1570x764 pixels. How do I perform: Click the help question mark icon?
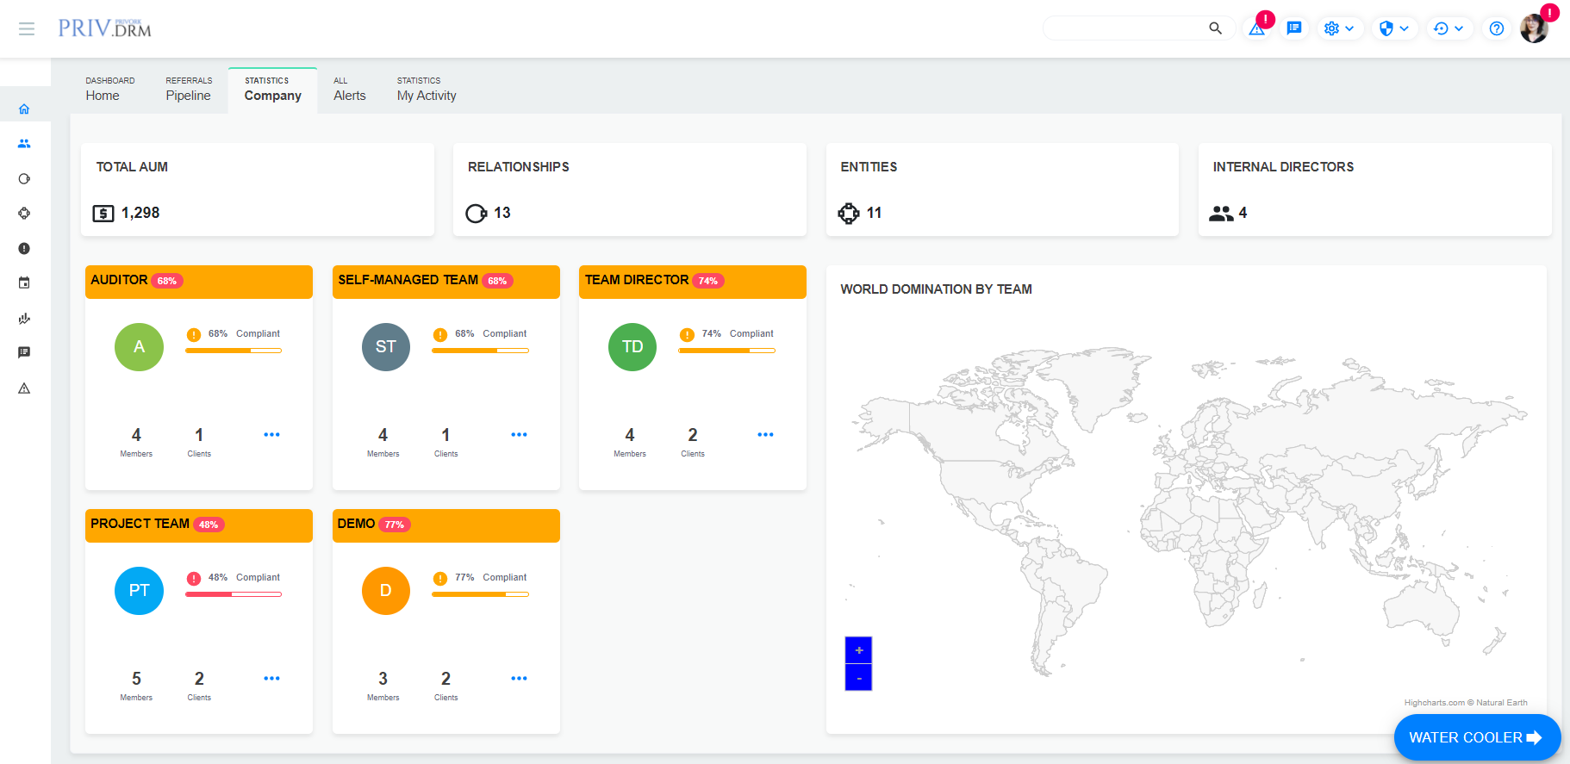point(1497,28)
